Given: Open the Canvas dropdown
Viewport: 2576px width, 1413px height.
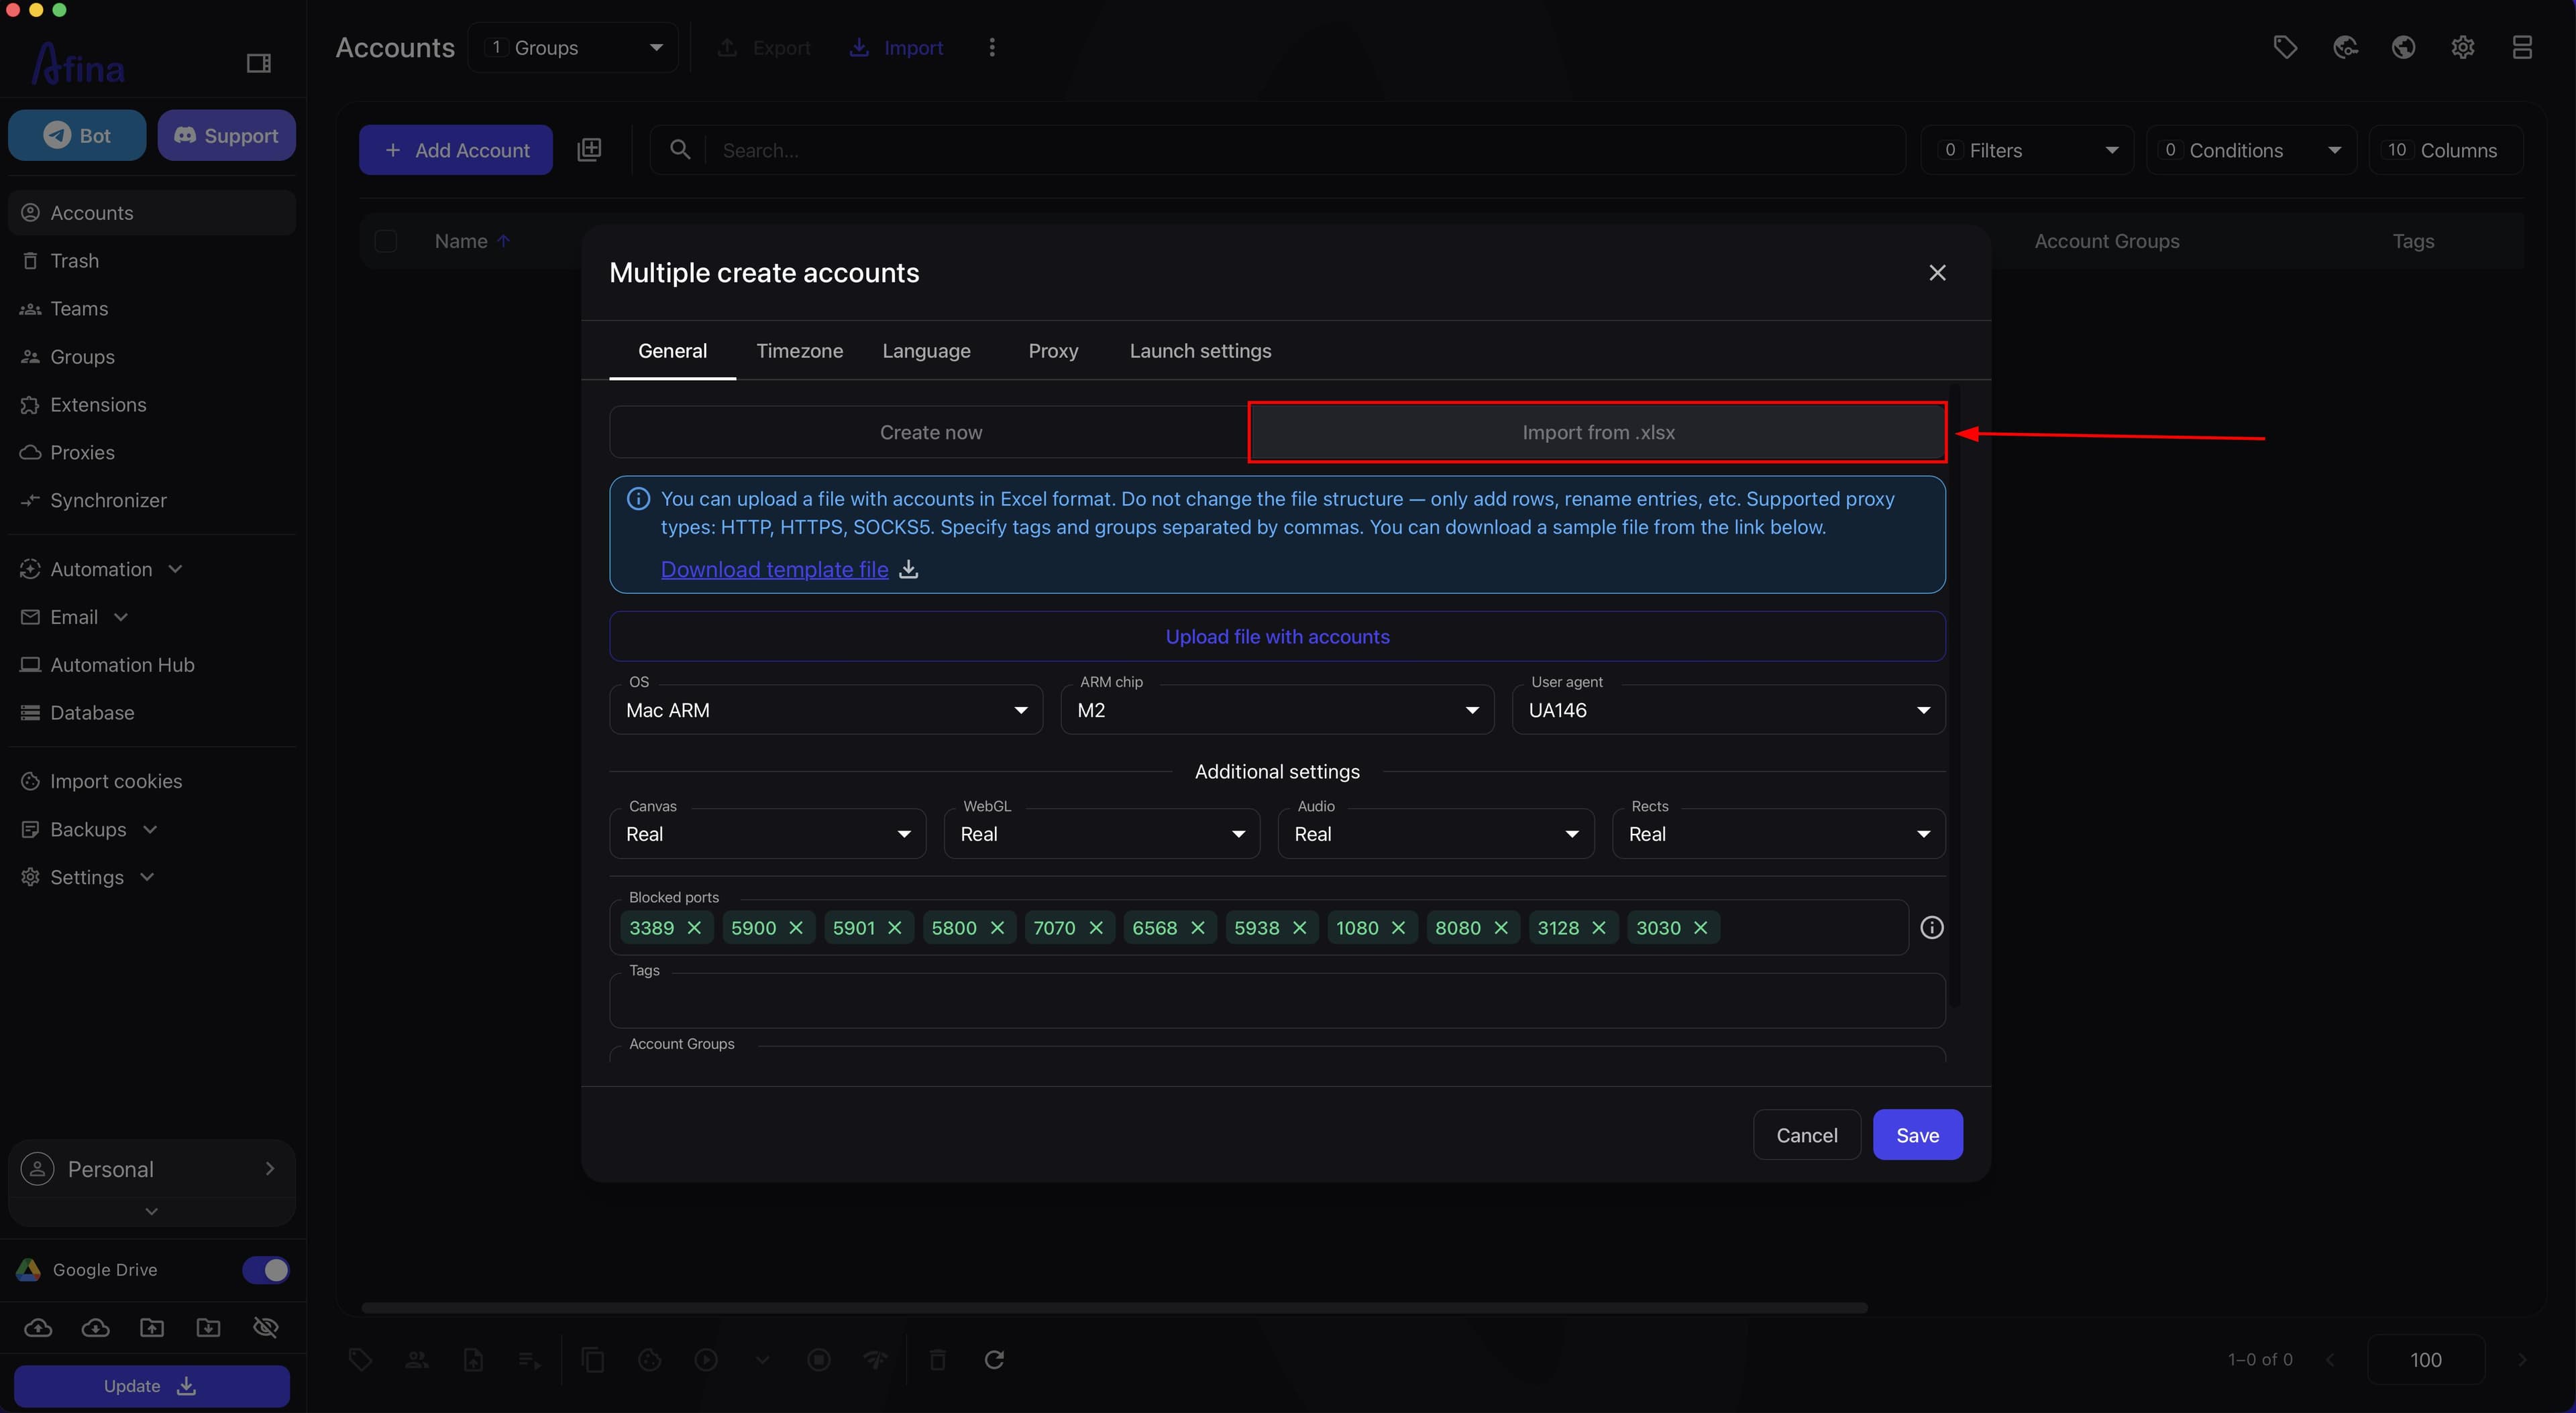Looking at the screenshot, I should (x=767, y=833).
